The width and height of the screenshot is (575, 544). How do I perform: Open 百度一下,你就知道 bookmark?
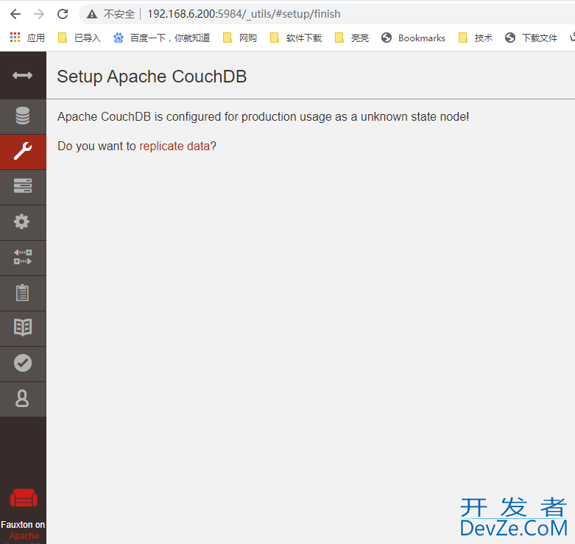161,38
